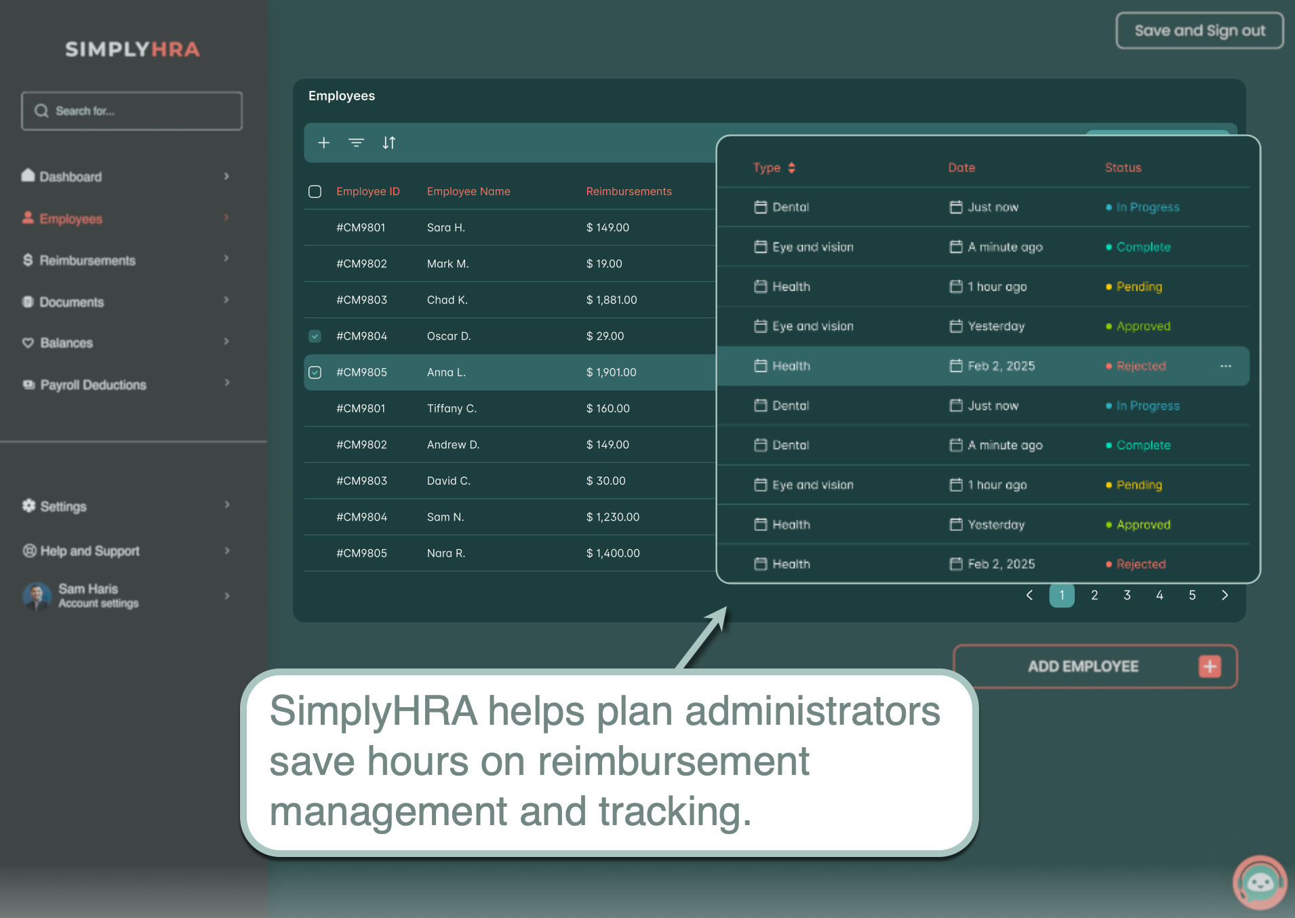
Task: Expand the Sam Haris account chevron
Action: (x=226, y=596)
